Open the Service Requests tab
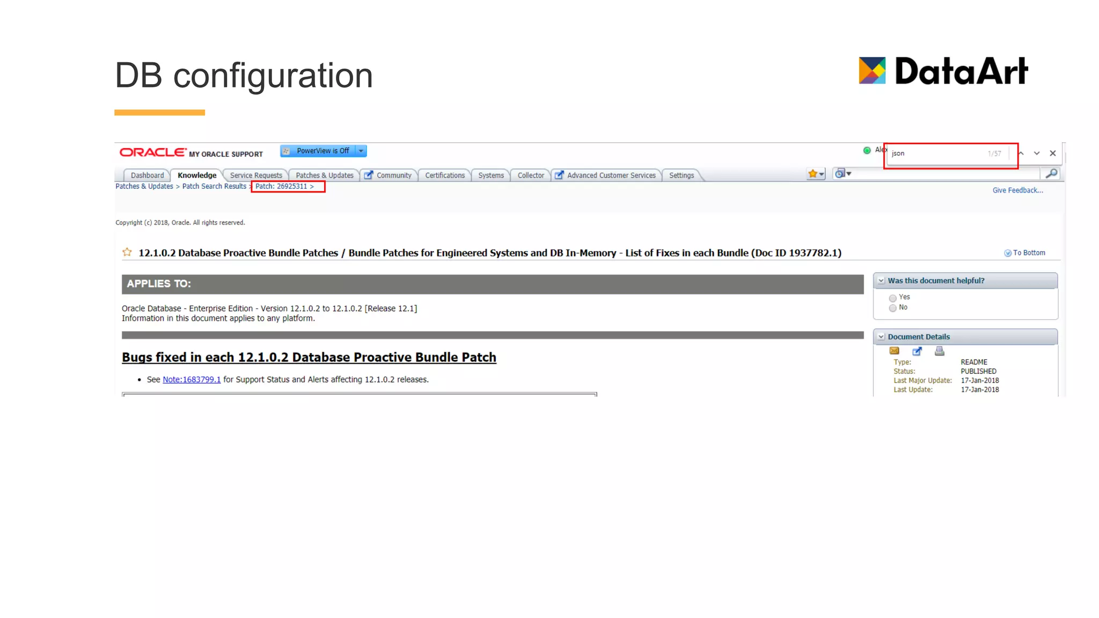The width and height of the screenshot is (1099, 618). (256, 175)
